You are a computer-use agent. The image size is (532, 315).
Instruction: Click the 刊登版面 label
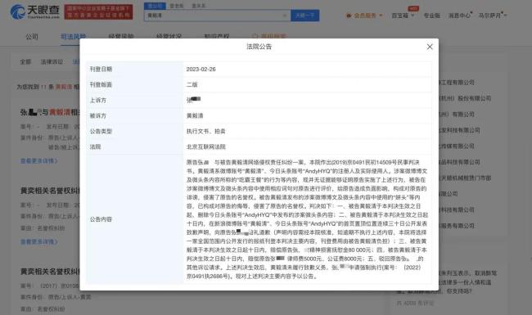point(101,85)
